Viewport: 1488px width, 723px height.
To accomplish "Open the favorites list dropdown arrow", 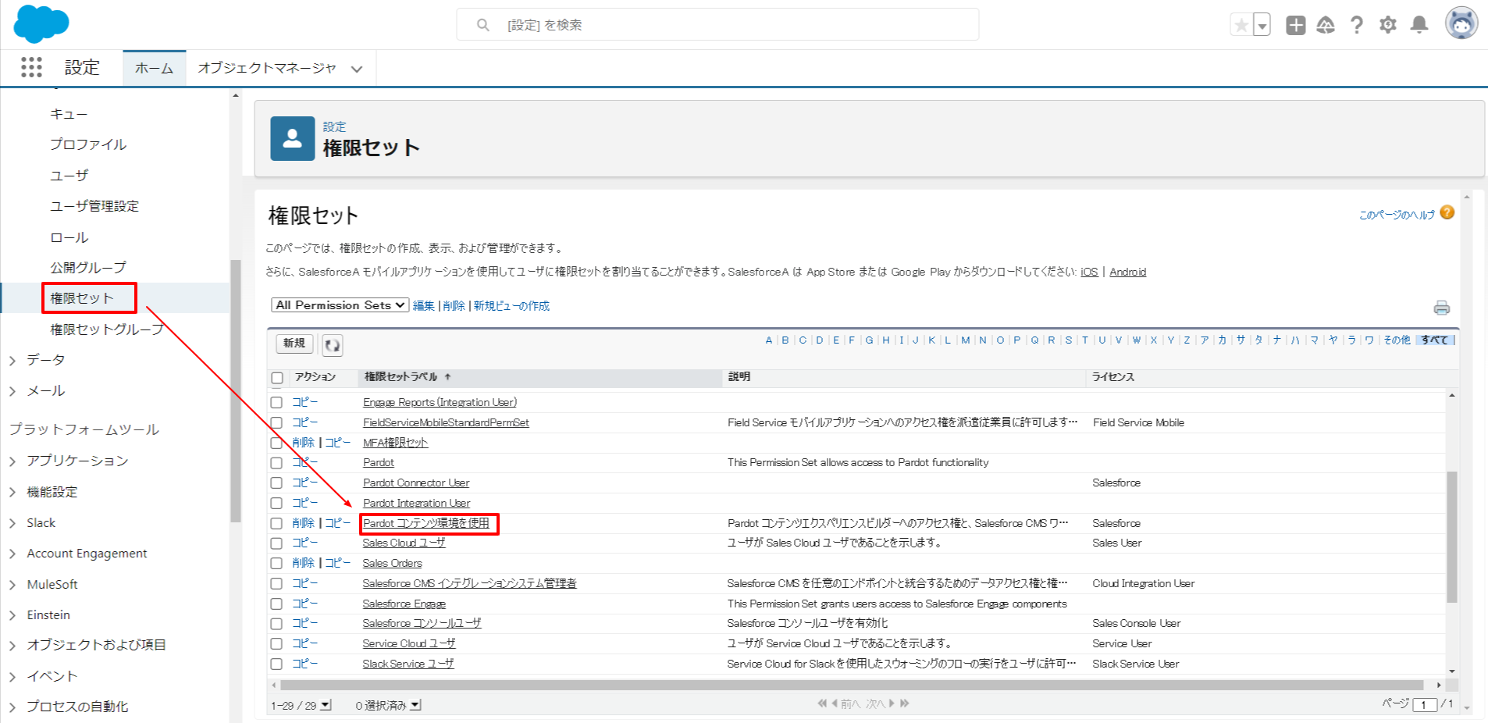I will tap(1262, 25).
